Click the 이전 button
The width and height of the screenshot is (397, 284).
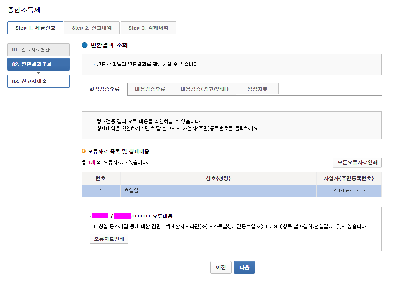point(221,268)
